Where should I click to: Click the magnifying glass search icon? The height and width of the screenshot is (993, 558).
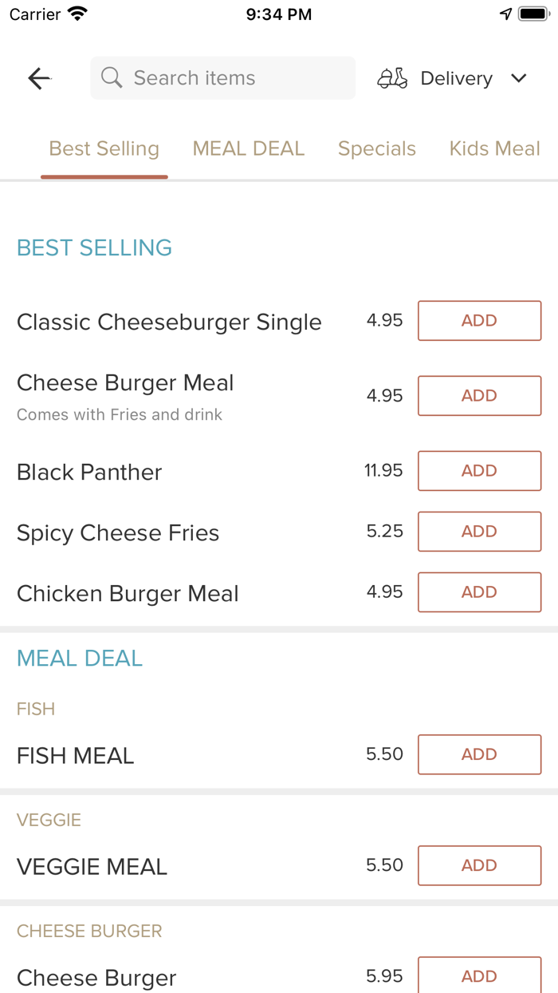pyautogui.click(x=111, y=77)
